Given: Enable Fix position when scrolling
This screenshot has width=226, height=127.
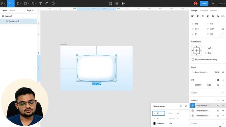Looking at the screenshot, I should (x=193, y=60).
